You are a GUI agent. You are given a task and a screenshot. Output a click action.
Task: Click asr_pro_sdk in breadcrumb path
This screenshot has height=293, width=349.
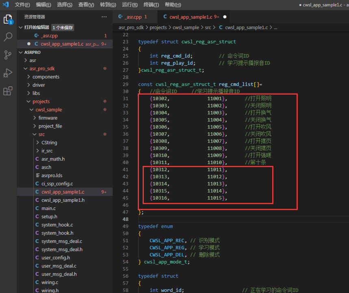tap(131, 28)
